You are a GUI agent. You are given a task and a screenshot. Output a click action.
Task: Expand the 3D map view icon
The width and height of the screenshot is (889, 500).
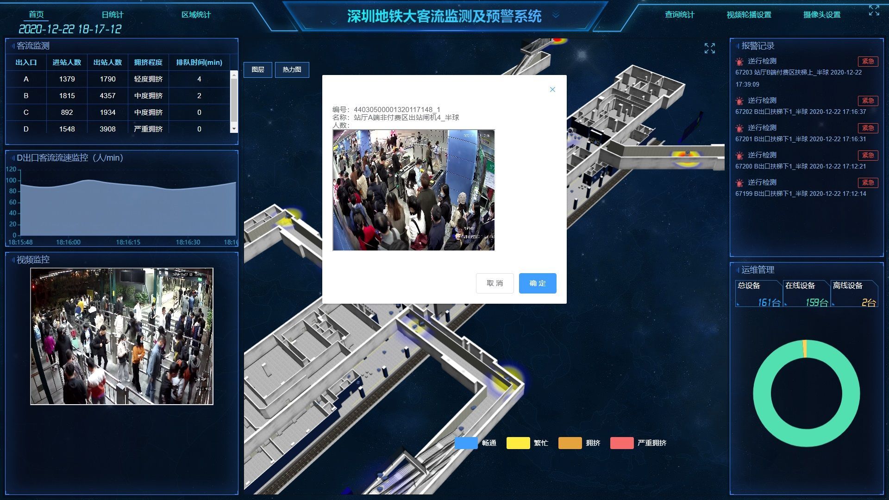pyautogui.click(x=709, y=48)
